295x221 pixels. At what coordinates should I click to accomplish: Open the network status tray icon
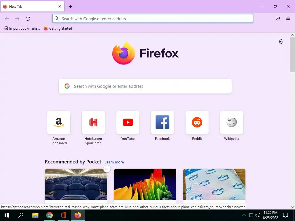251,215
